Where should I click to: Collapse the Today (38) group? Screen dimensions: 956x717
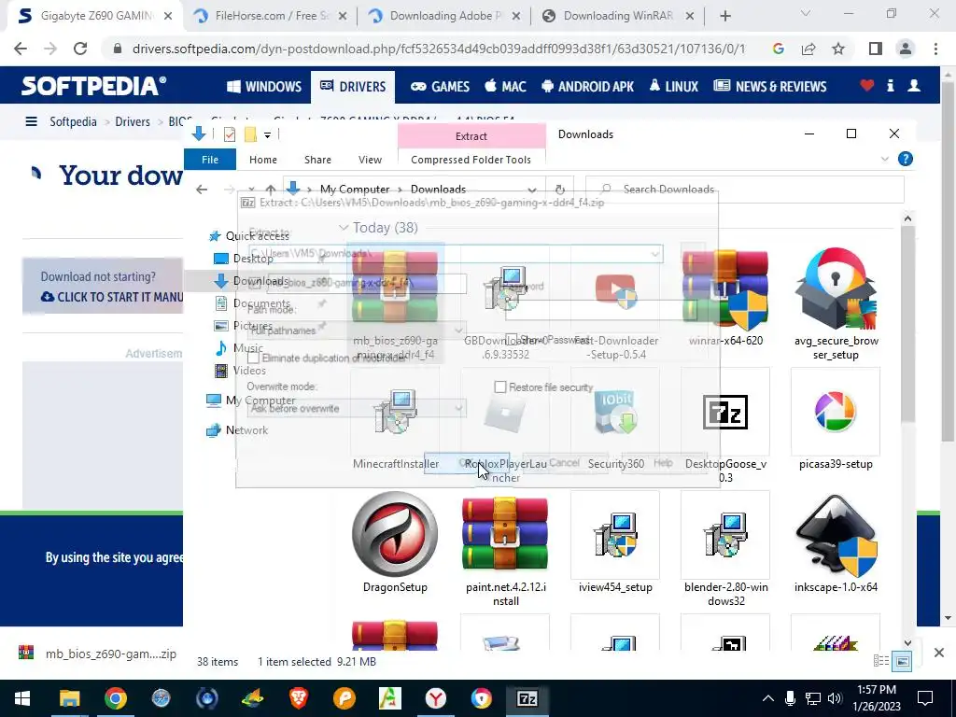coord(344,228)
